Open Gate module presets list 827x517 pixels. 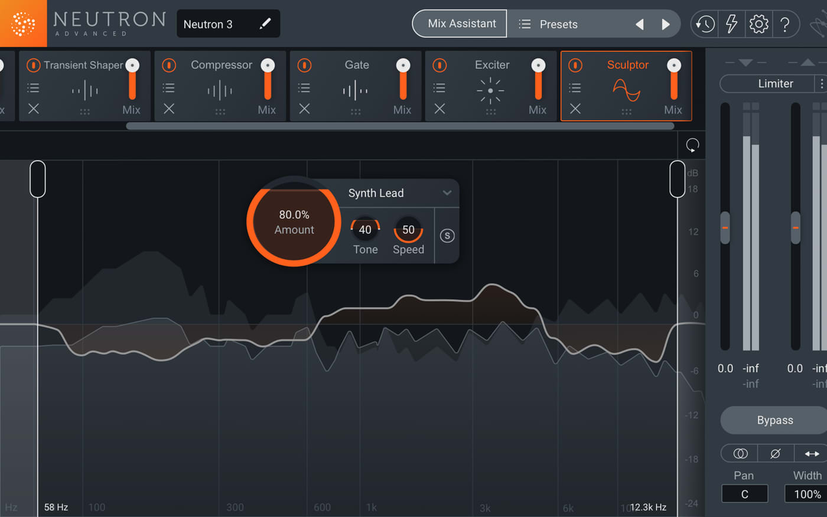pyautogui.click(x=304, y=88)
